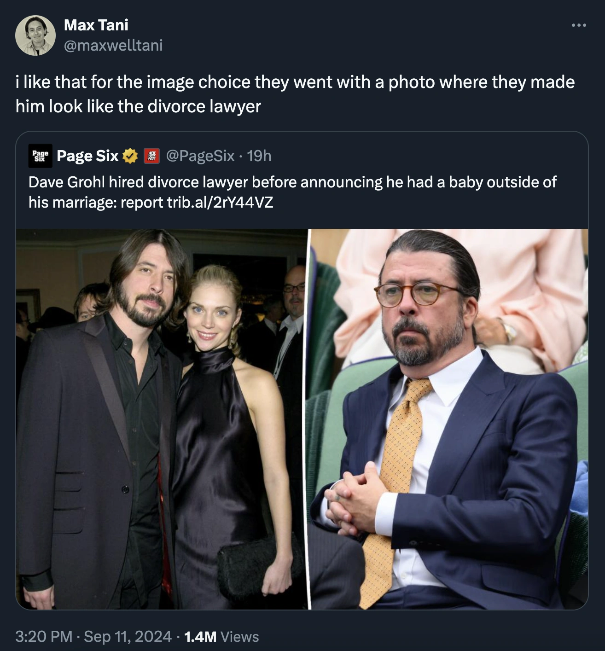The width and height of the screenshot is (605, 651).
Task: Click the Page Six account name
Action: [x=87, y=156]
